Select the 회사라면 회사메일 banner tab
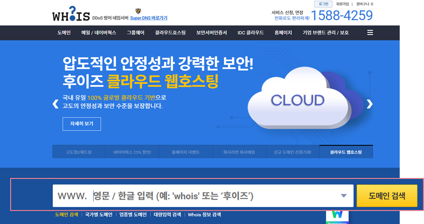This screenshot has width=424, height=224. coord(239,152)
